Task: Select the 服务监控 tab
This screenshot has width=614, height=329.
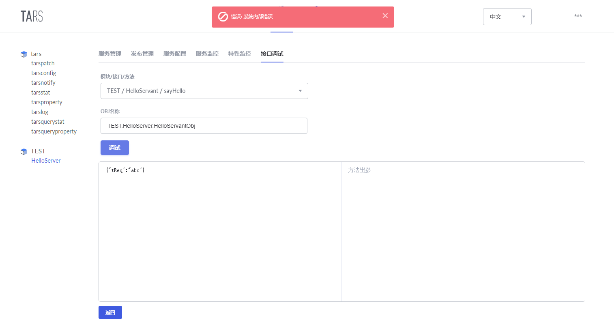Action: pyautogui.click(x=207, y=53)
